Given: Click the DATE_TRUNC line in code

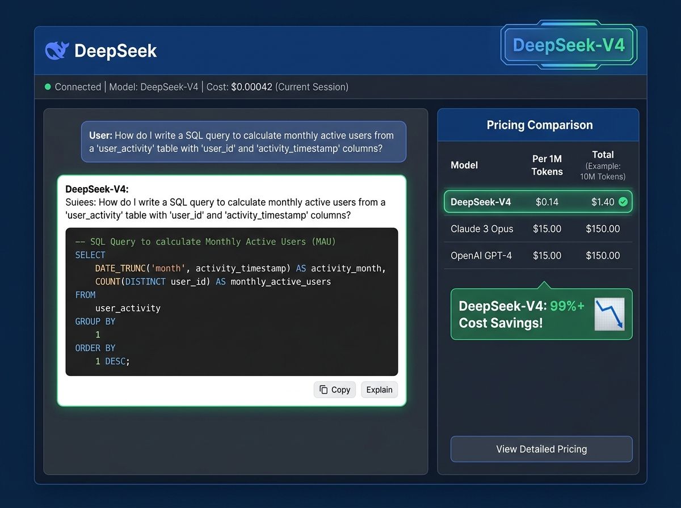Looking at the screenshot, I should pyautogui.click(x=241, y=268).
